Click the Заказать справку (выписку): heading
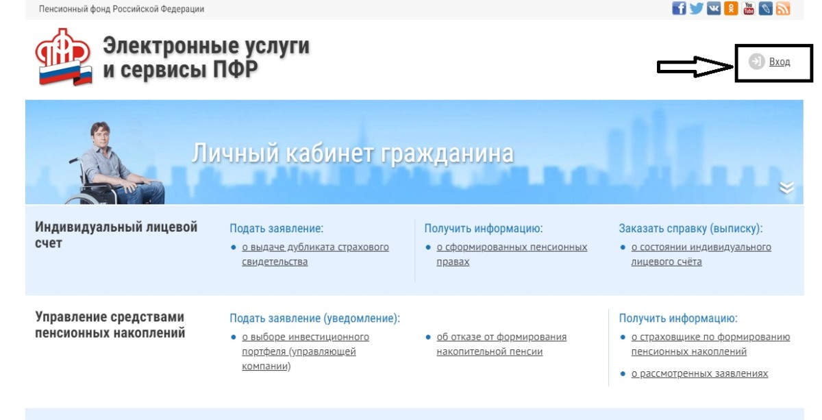Screen dimensions: 822x420 tap(690, 228)
